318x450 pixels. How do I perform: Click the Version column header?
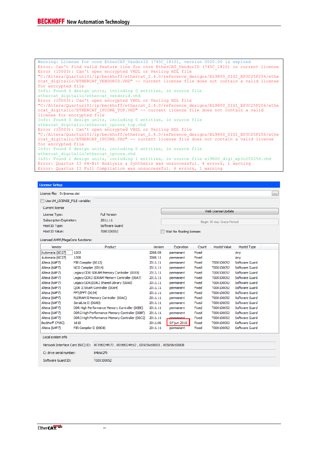(159, 247)
